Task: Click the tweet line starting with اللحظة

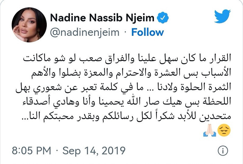Action: pos(127,102)
